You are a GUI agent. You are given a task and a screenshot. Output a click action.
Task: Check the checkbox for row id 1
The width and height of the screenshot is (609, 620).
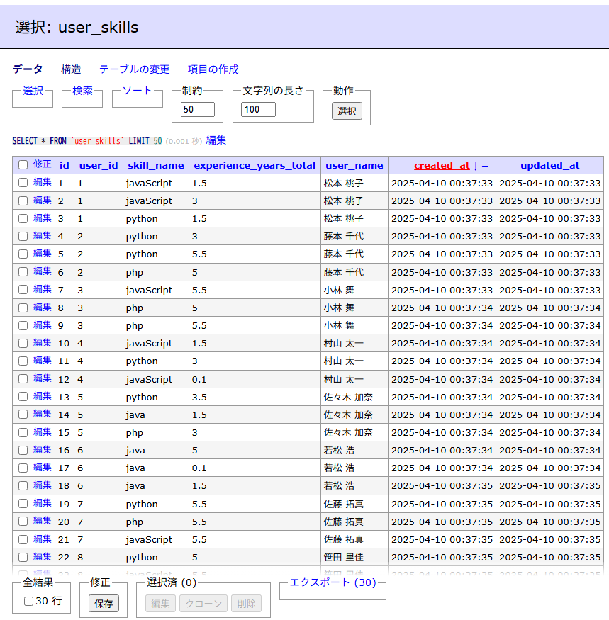[x=23, y=183]
